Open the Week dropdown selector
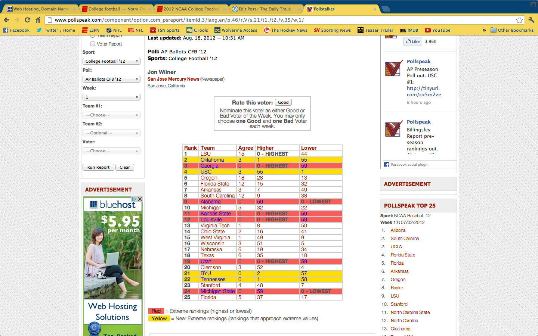This screenshot has width=538, height=336. [111, 97]
